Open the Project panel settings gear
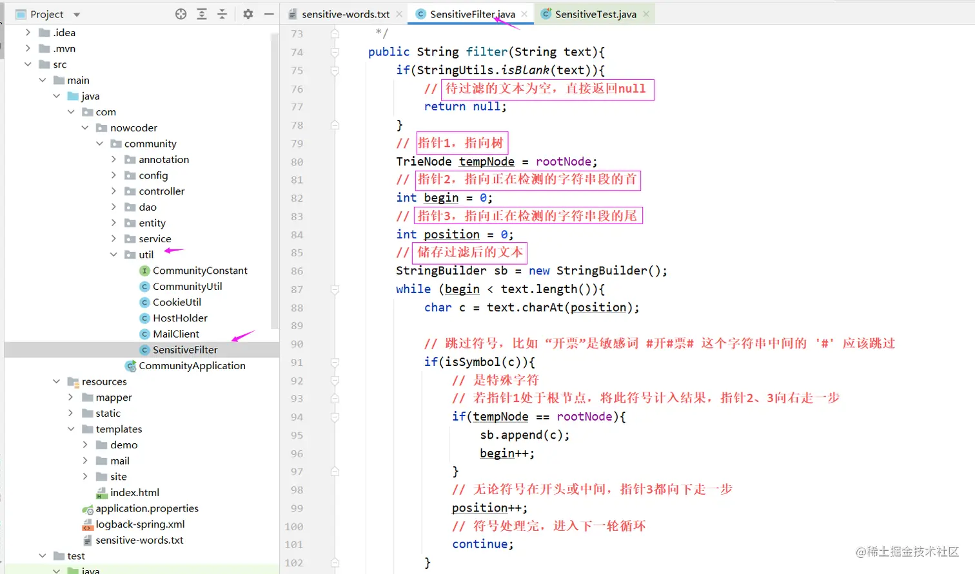Image resolution: width=975 pixels, height=574 pixels. click(248, 14)
